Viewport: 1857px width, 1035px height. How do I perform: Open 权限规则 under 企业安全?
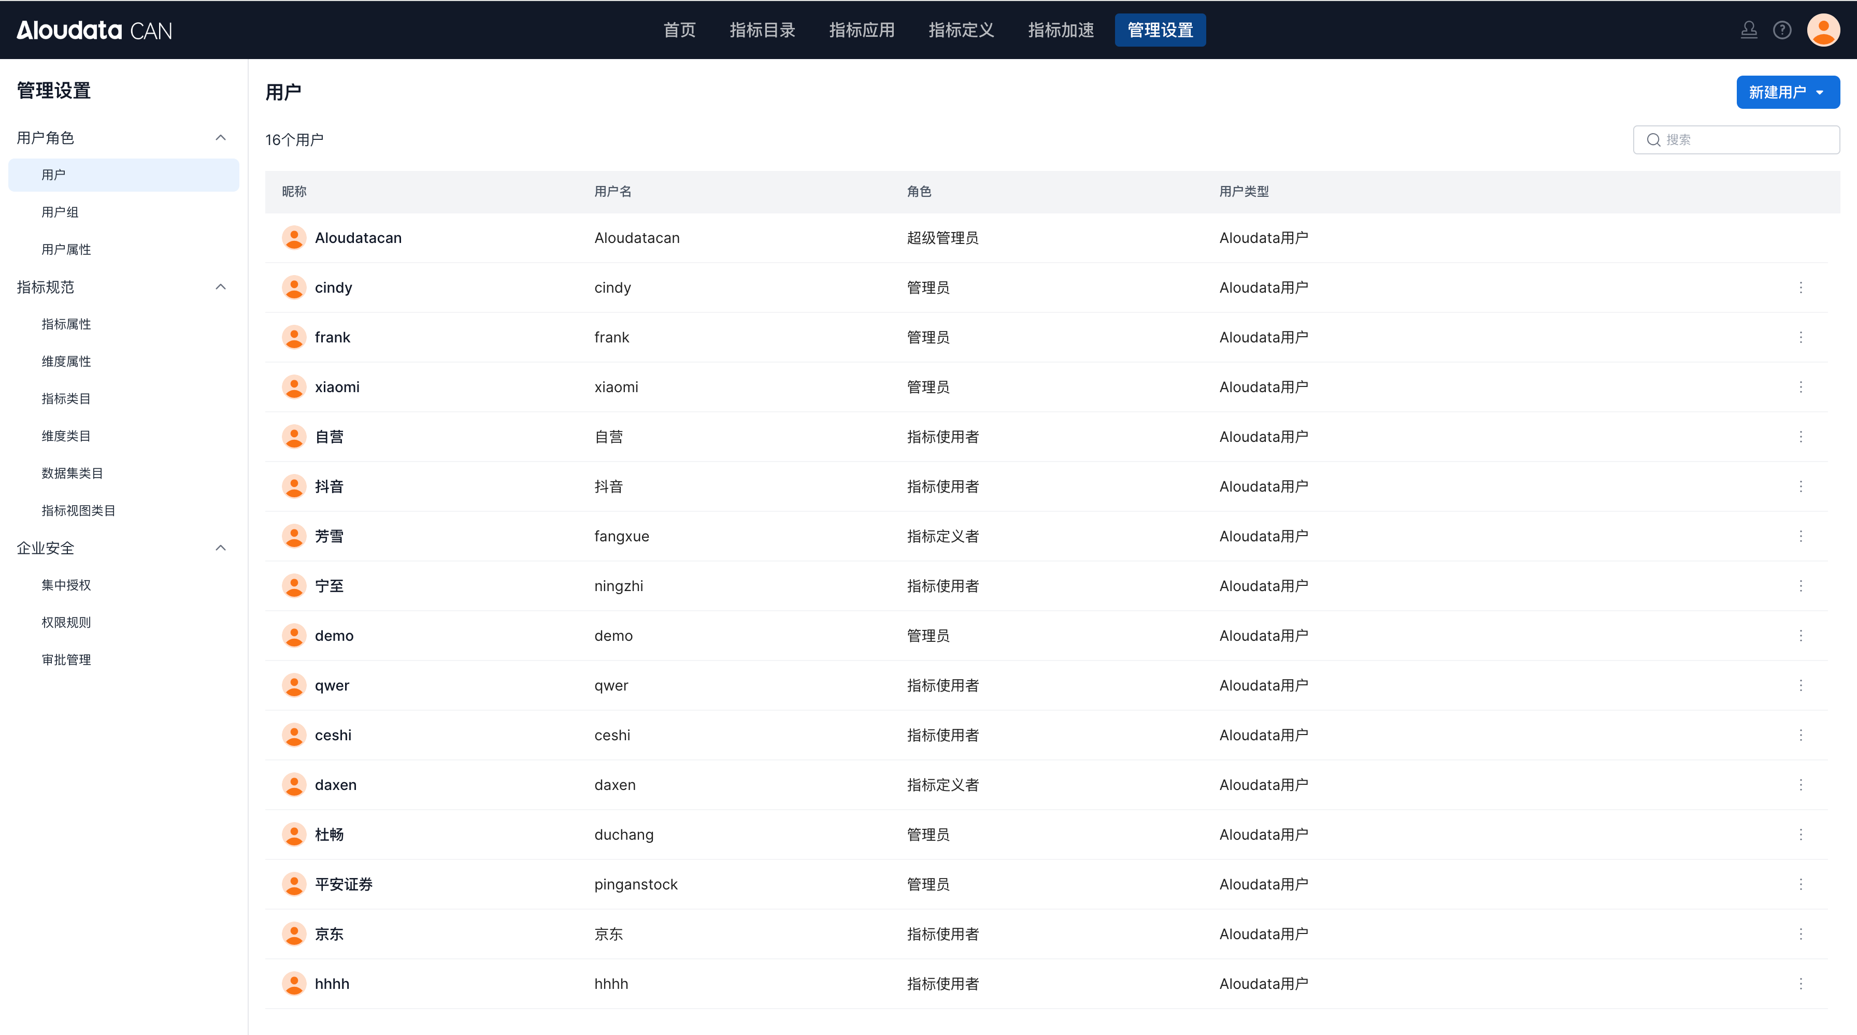coord(66,622)
